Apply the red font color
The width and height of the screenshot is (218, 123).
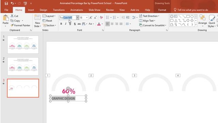pos(99,24)
